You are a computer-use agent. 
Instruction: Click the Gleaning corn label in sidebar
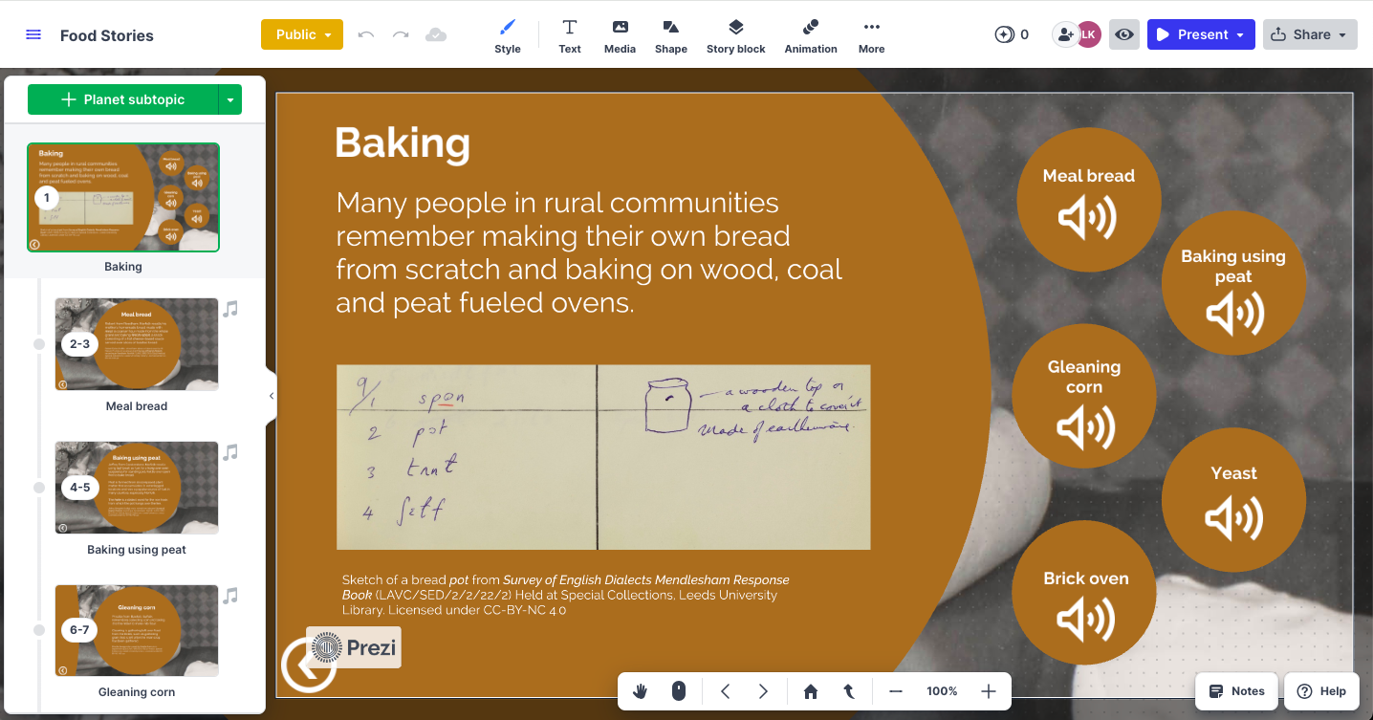(x=137, y=692)
